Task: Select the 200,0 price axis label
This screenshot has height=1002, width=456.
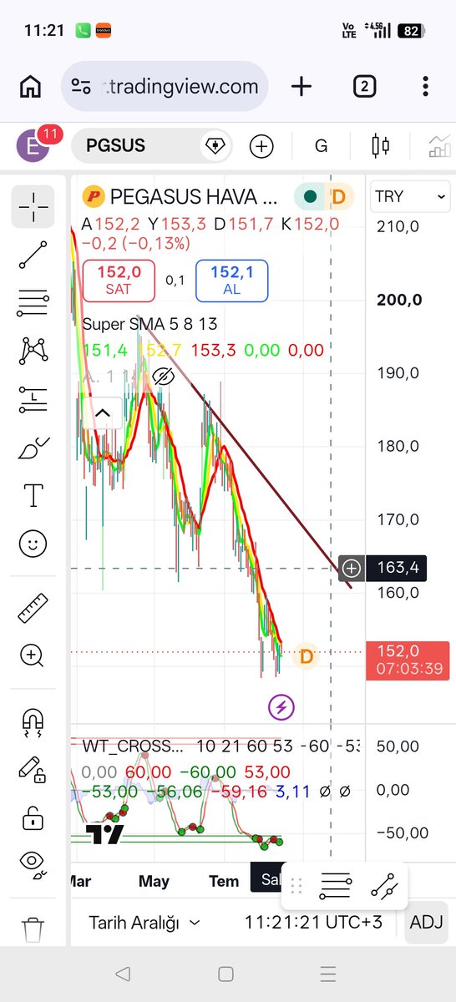Action: pos(400,300)
